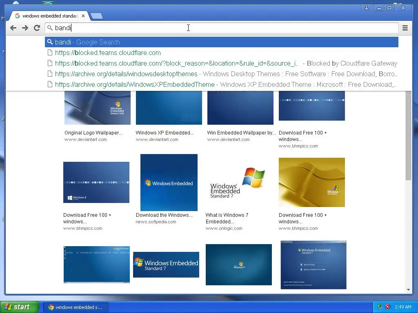This screenshot has width=418, height=313.
Task: Select 'bandi - Google Search' suggestion
Action: [x=222, y=42]
